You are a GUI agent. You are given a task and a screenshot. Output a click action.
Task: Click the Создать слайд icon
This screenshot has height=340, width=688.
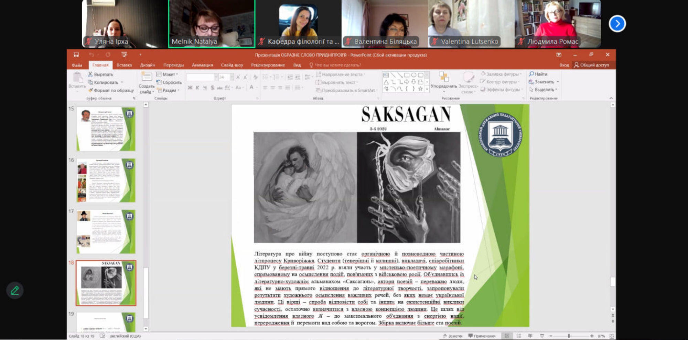click(x=147, y=77)
